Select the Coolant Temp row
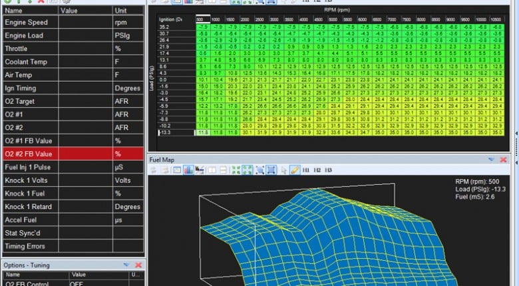519x286 pixels. click(73, 62)
